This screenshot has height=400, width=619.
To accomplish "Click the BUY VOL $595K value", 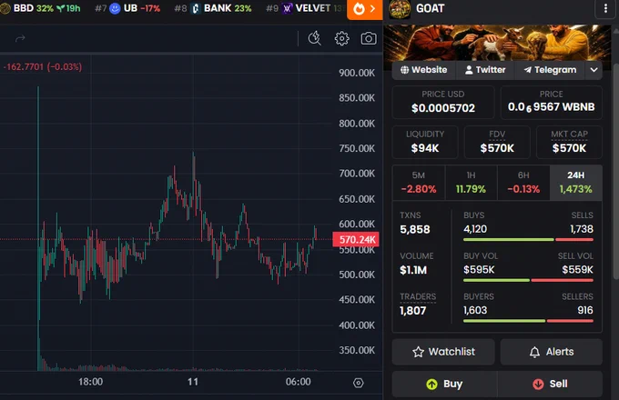I will pos(479,270).
